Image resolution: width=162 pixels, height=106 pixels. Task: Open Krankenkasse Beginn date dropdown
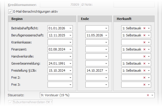70,42
